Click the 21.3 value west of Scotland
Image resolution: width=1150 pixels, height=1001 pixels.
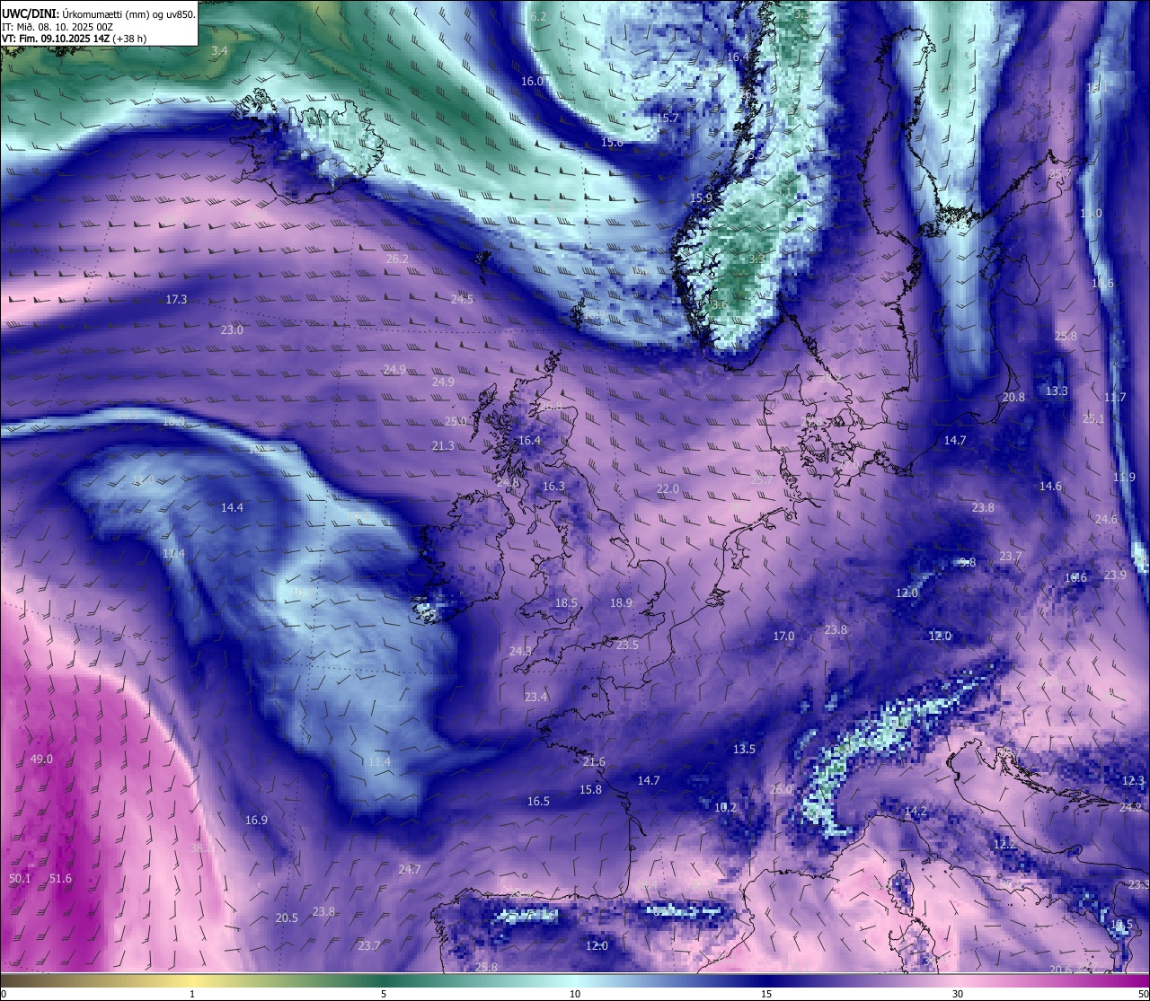(x=443, y=445)
